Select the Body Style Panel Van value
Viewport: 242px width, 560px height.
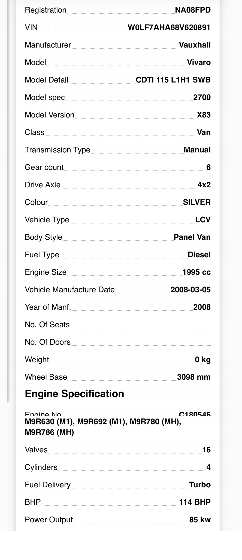coord(192,237)
